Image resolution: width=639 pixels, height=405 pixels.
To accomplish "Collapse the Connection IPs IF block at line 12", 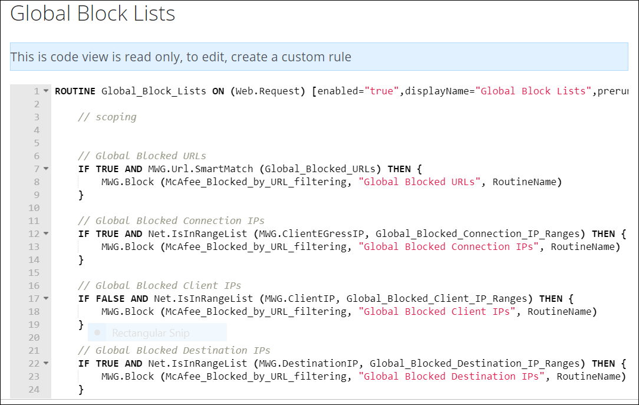I will [46, 233].
